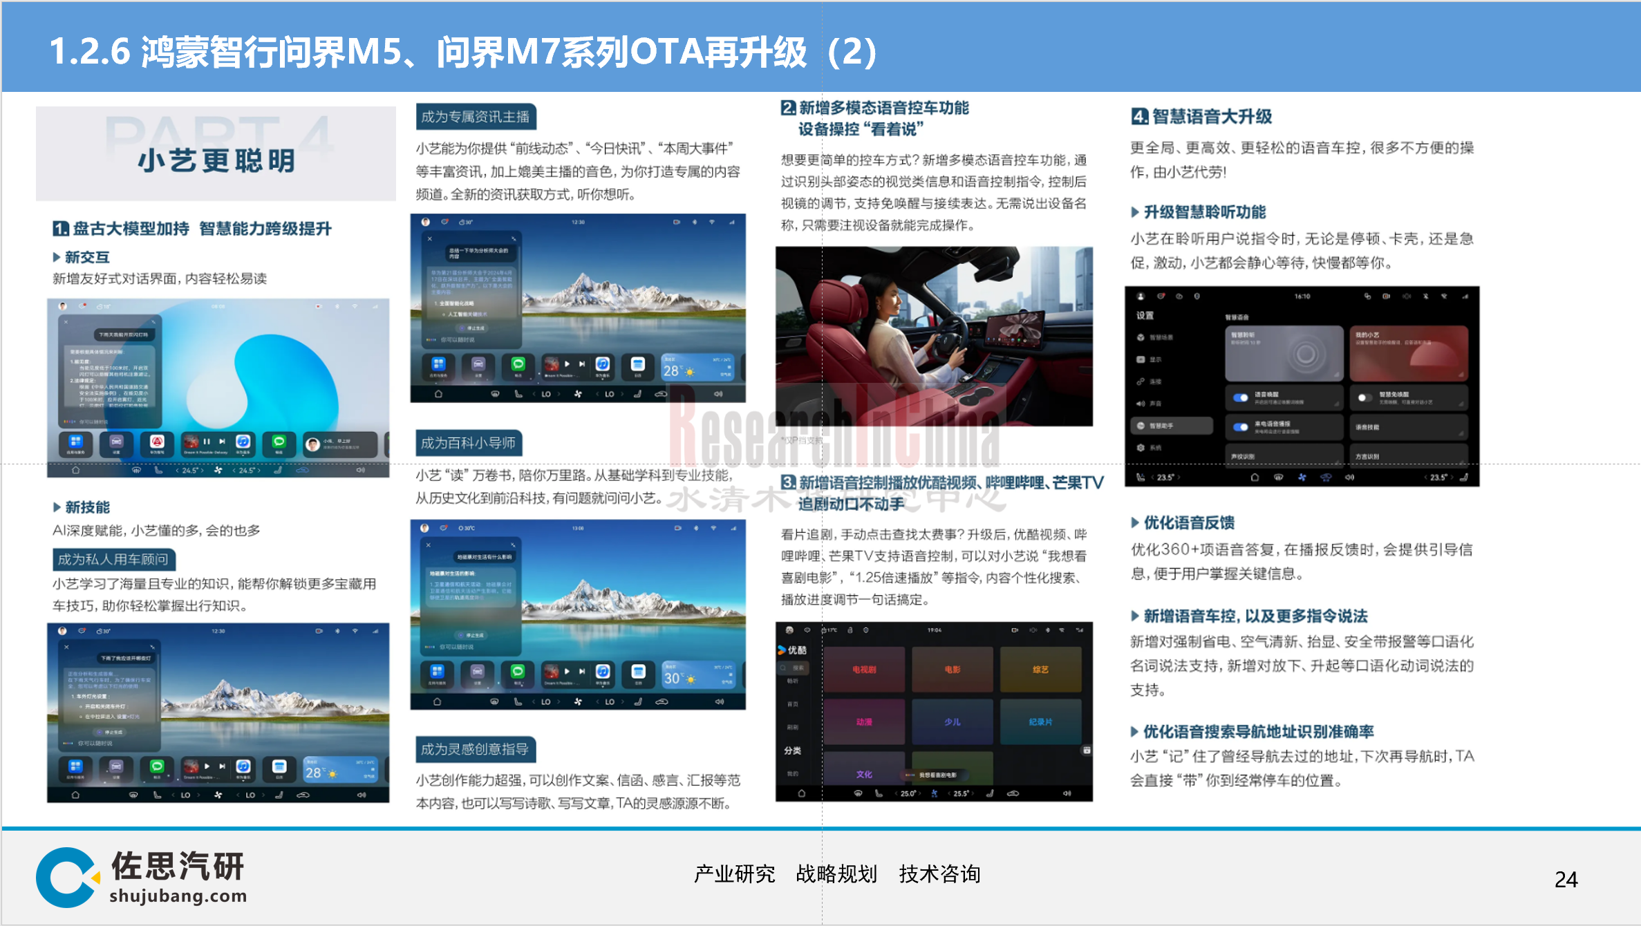The image size is (1641, 926).
Task: Raise left 23.5° temperature in settings screen
Action: click(1179, 478)
